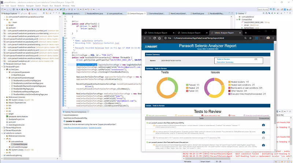This screenshot has width=293, height=163.
Task: Collapse the ContactsTest class in the Outline
Action: (237, 19)
